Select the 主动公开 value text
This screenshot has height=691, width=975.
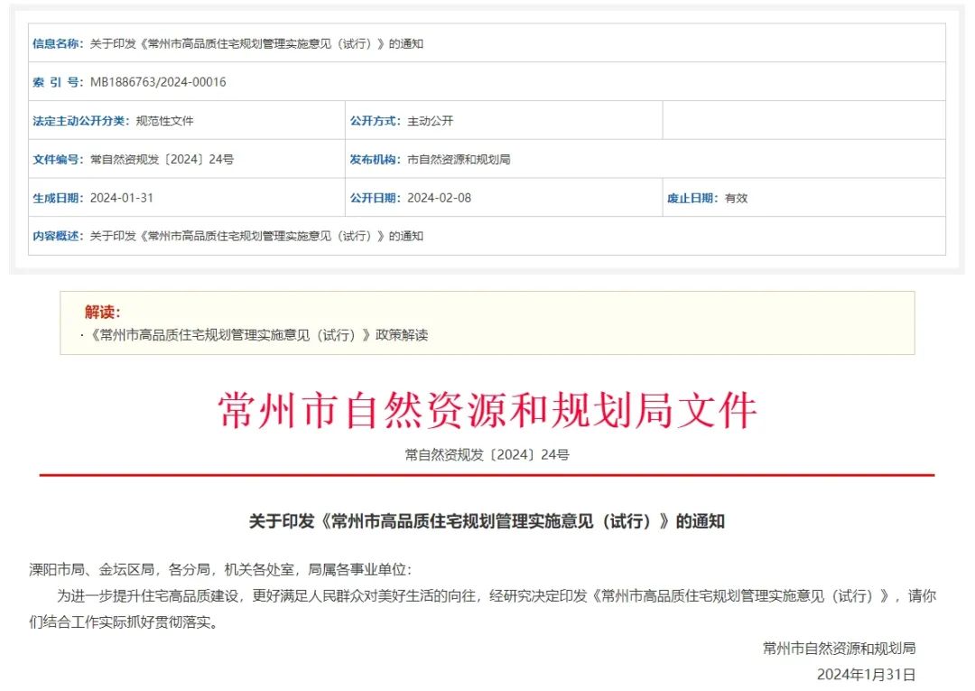432,119
